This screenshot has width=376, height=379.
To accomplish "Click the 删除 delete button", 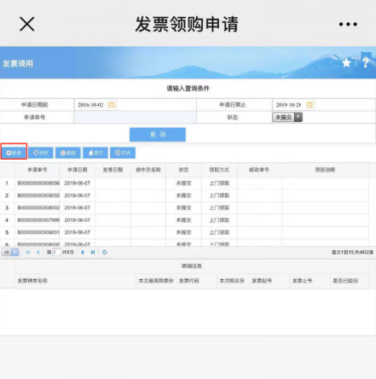I will tap(68, 153).
